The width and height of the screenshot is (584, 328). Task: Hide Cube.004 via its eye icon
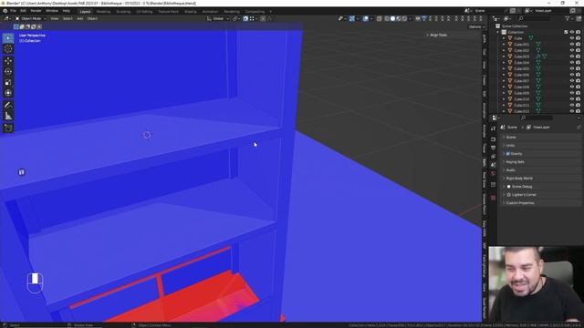tap(572, 63)
